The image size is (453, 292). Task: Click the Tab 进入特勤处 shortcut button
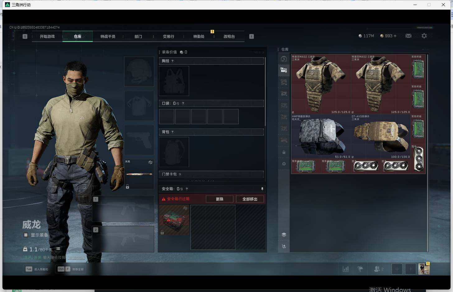[37, 269]
